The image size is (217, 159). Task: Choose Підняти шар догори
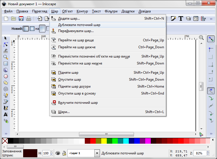click(x=108, y=86)
